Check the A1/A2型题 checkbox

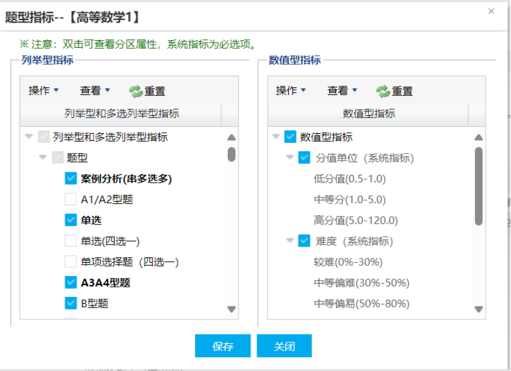(x=70, y=199)
